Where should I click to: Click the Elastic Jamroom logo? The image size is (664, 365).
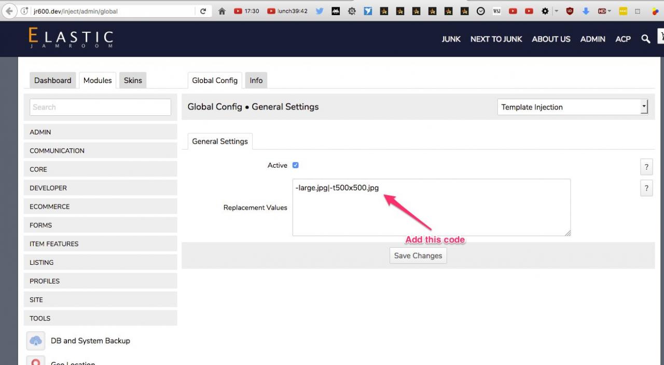click(x=71, y=38)
